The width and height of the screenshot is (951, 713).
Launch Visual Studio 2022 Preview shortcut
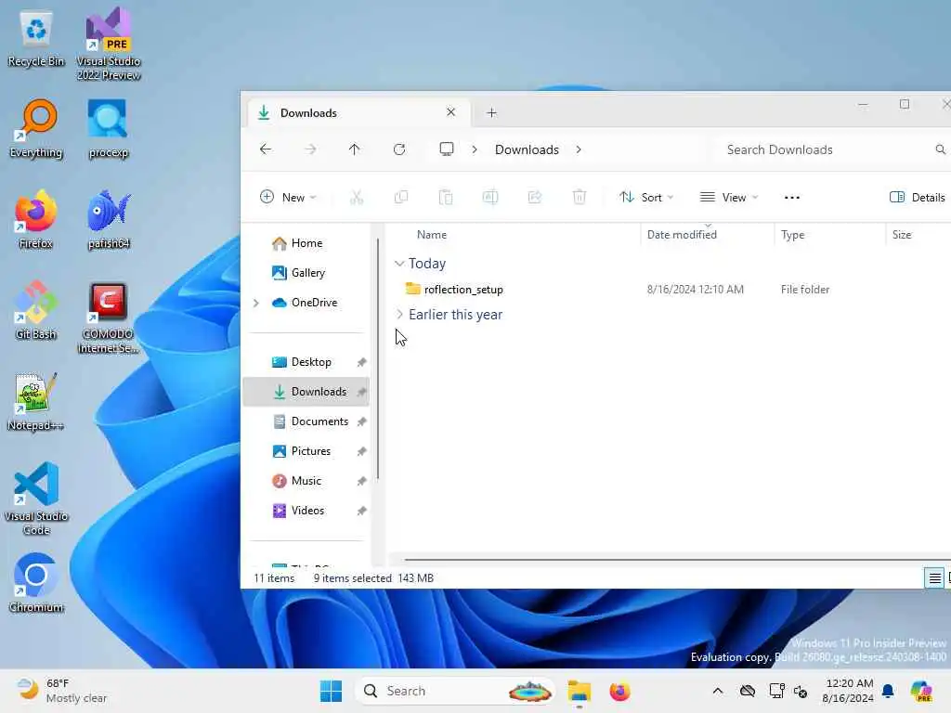109,44
